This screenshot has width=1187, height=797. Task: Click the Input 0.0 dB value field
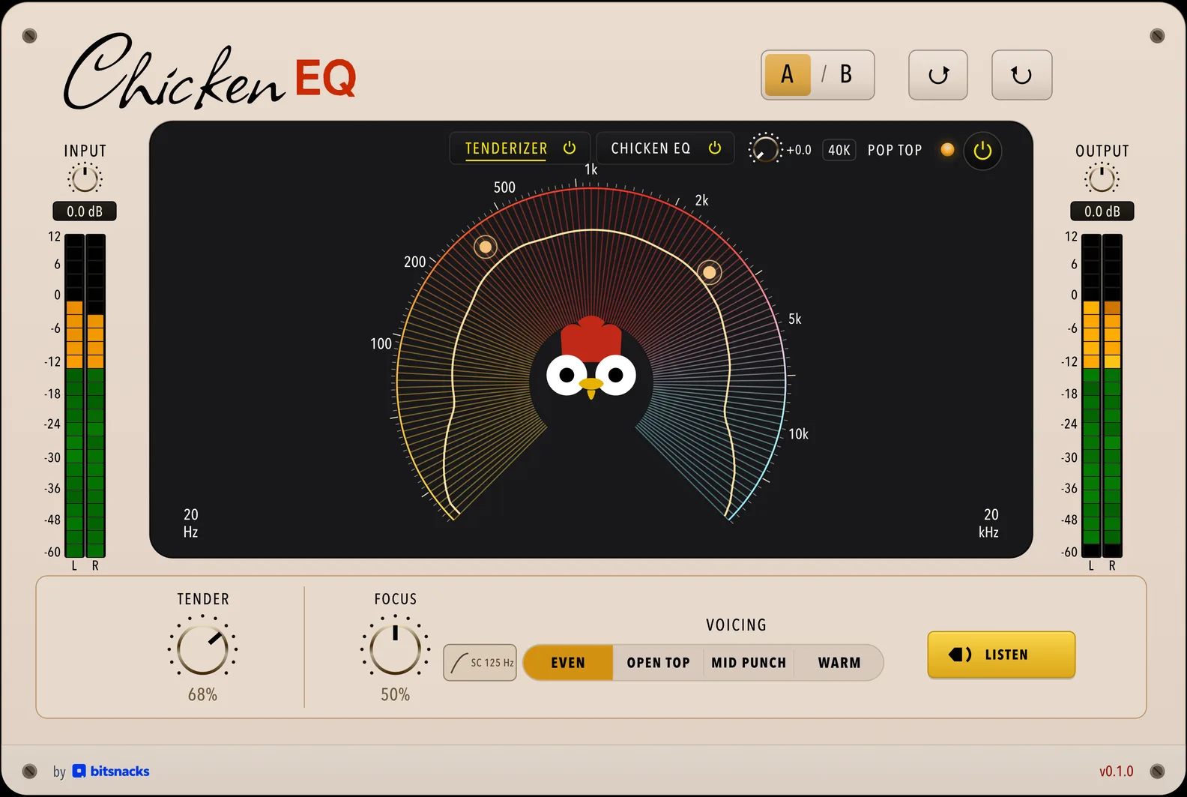tap(85, 211)
